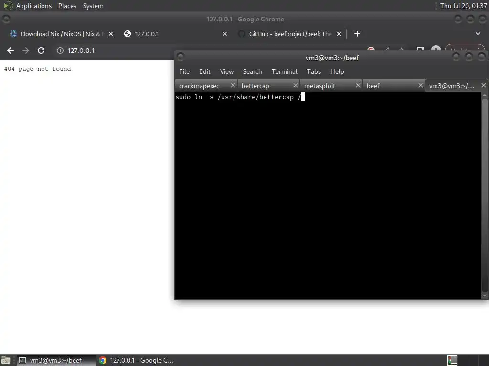Close the crackmapexec terminal tab
The image size is (489, 366).
233,85
